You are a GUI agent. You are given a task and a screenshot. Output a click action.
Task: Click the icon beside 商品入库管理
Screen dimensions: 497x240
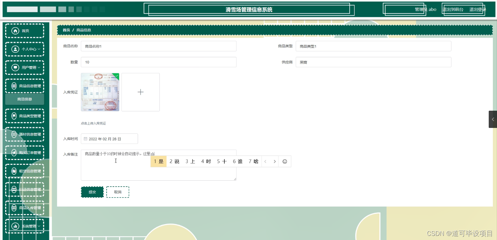(14, 208)
